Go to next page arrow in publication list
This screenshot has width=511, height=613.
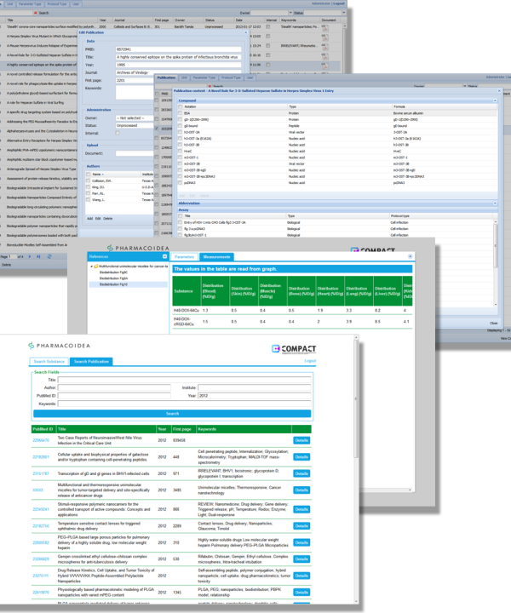click(30, 257)
